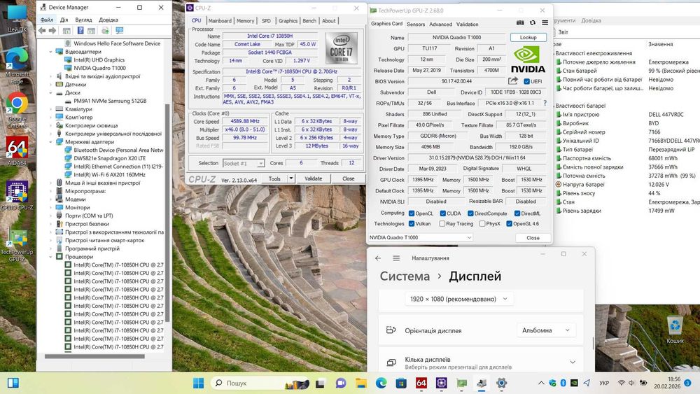Select Intel(R) Wi-Fi 6 AX201 160MHz adapter

click(x=109, y=174)
